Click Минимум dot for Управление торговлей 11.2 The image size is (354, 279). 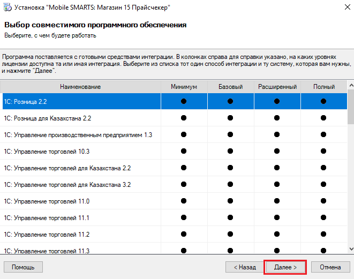tap(184, 234)
